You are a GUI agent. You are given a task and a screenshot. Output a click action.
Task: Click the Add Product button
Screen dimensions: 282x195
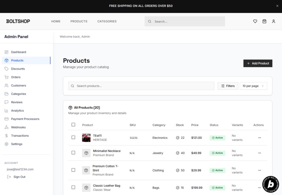[258, 63]
